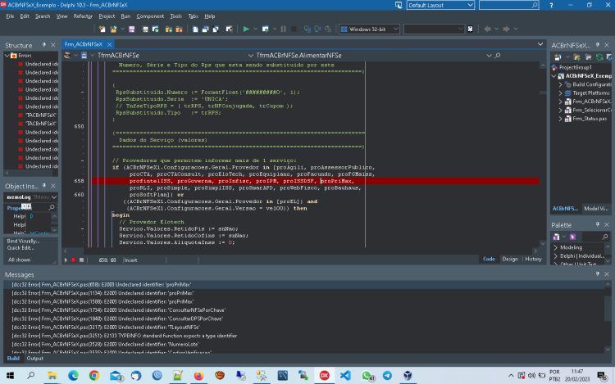Select the ConsultarNFSePorChave error message

coord(305,310)
